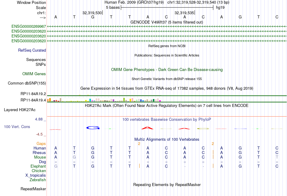Open the H3K27Ac Mark ENCODE title
The width and height of the screenshot is (287, 196).
(167, 106)
